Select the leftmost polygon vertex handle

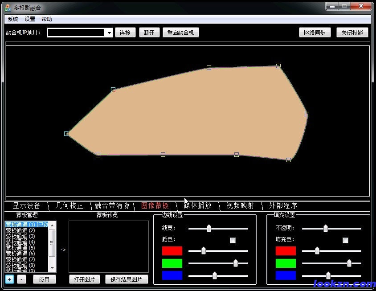coord(66,134)
